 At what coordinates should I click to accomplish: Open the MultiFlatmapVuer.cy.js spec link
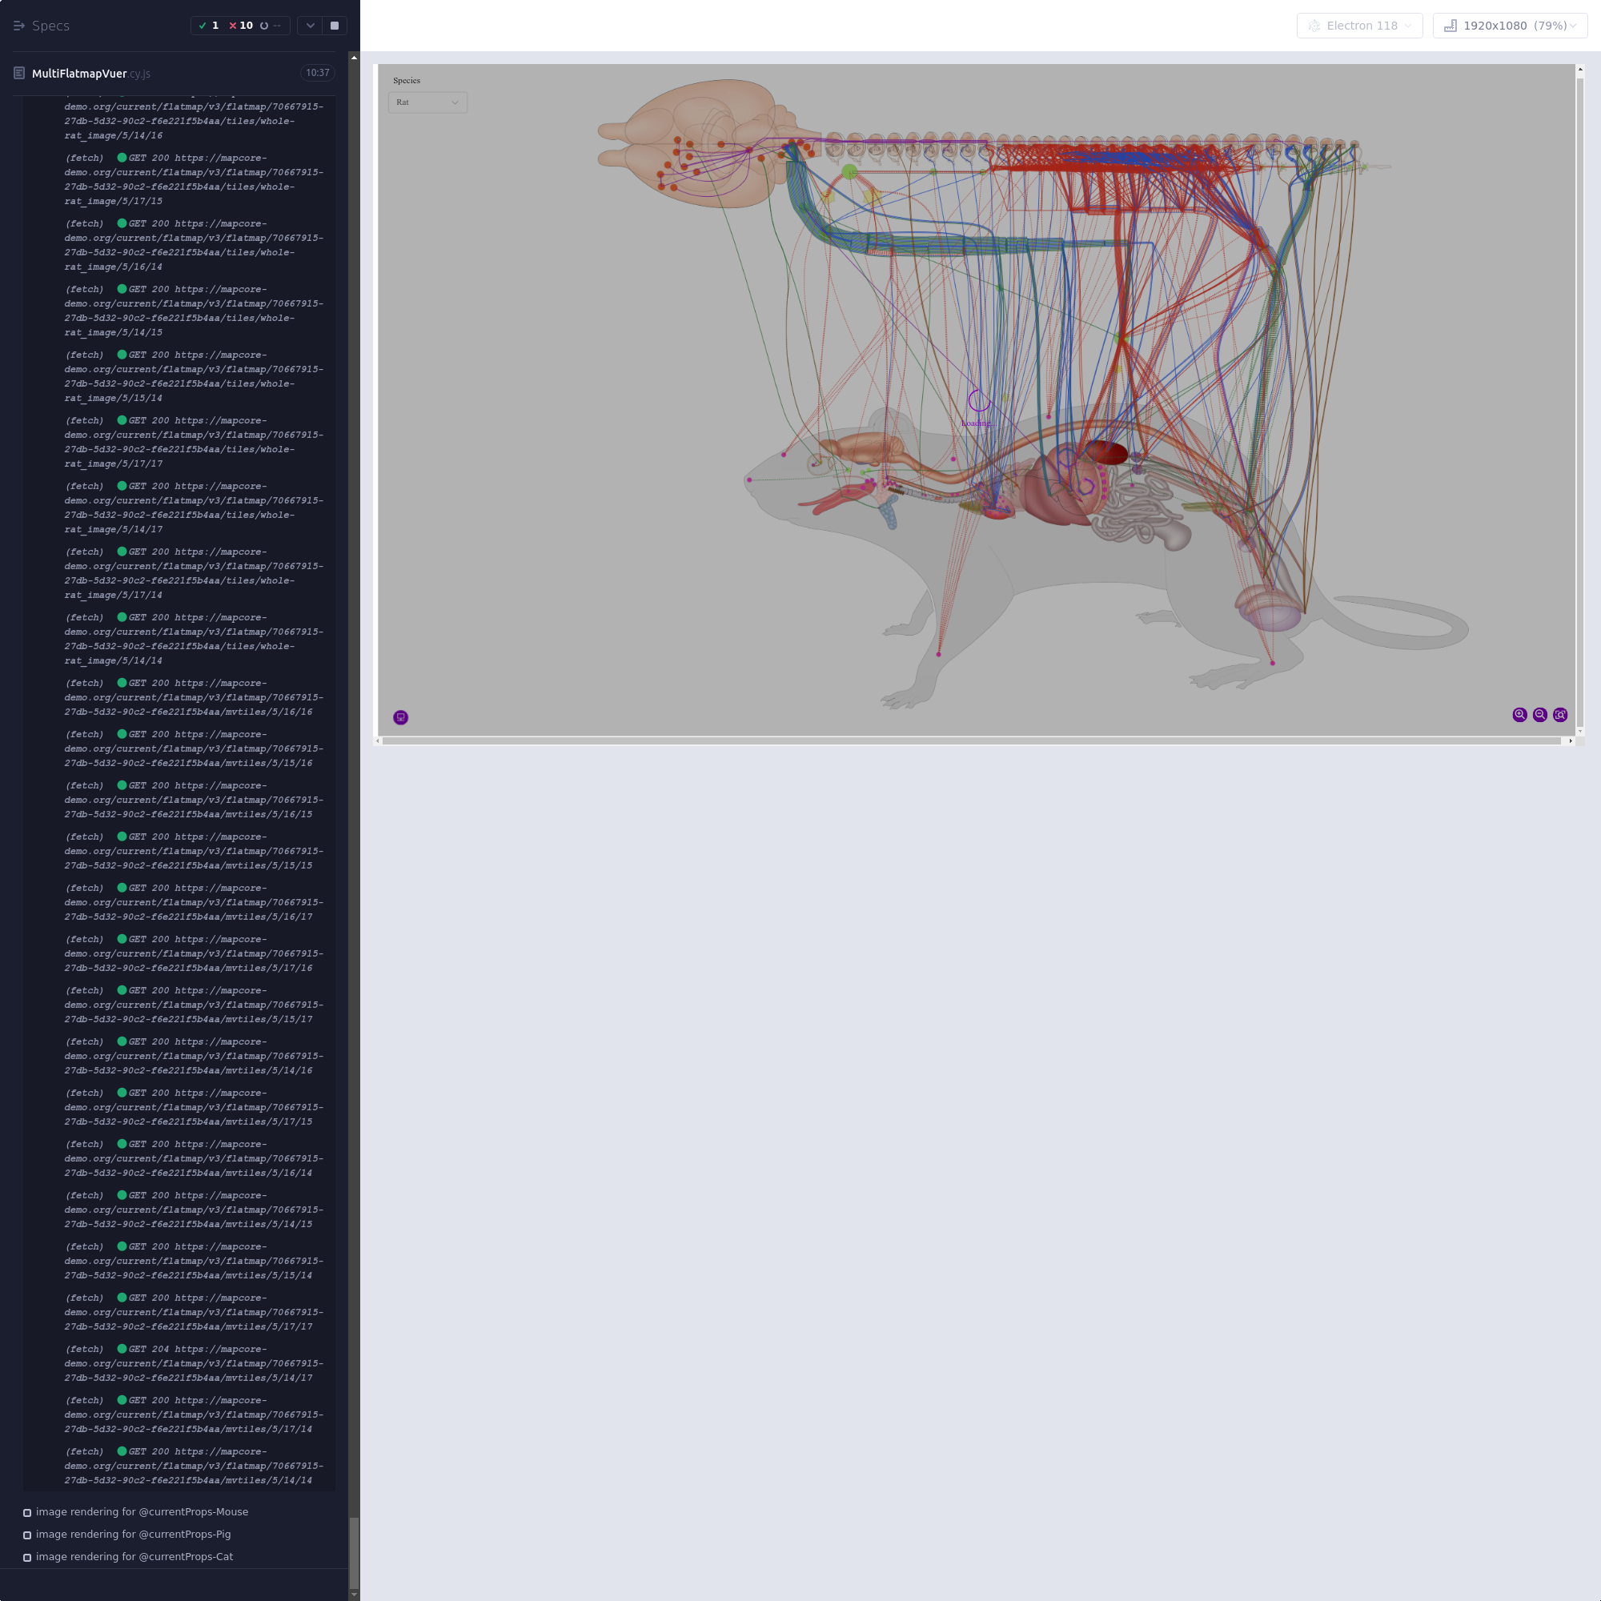coord(90,73)
